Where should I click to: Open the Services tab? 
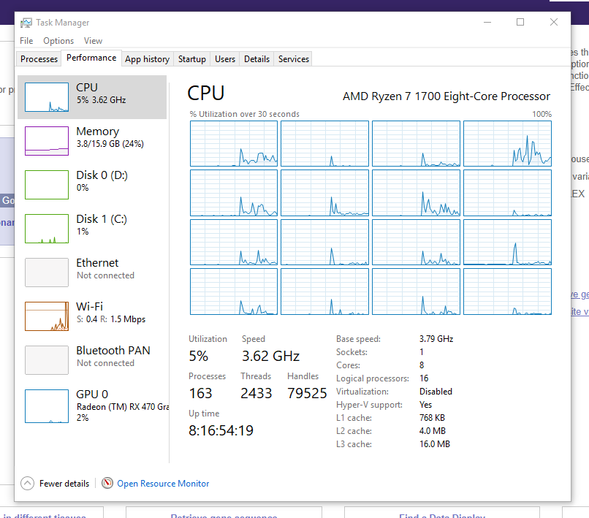pos(294,59)
